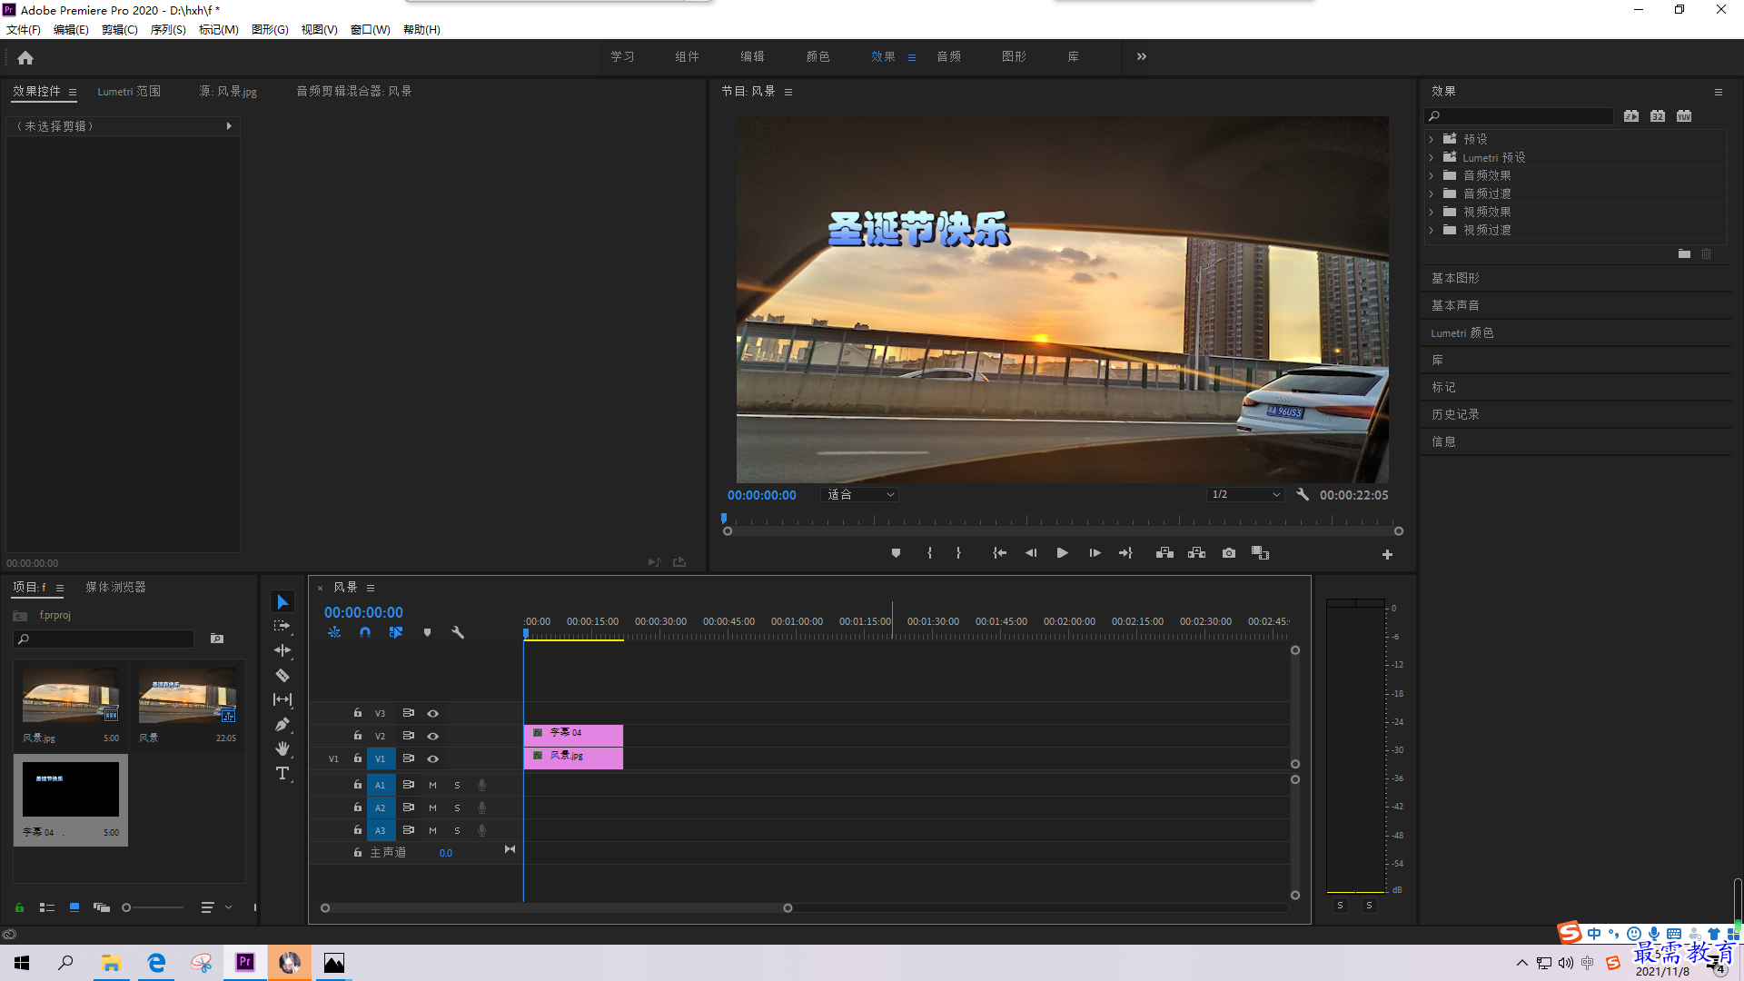Open 历史记录 panel
Viewport: 1744px width, 981px height.
tap(1455, 414)
